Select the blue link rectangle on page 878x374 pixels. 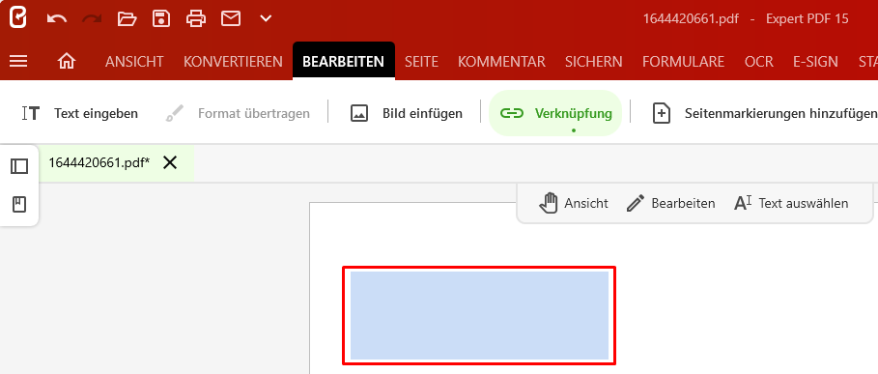click(479, 315)
